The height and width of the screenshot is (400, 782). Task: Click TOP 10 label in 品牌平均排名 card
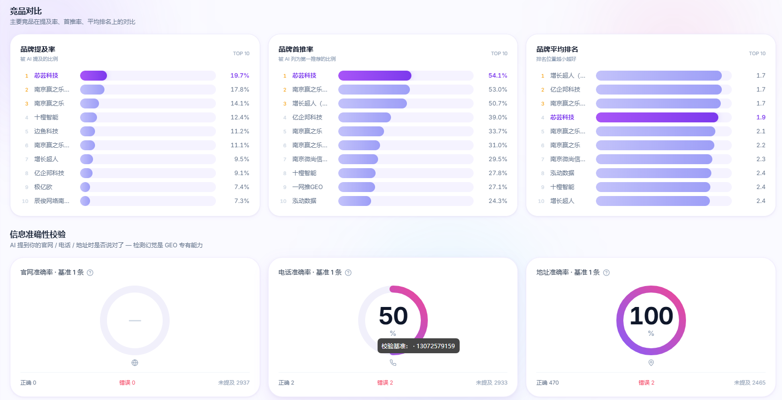758,54
